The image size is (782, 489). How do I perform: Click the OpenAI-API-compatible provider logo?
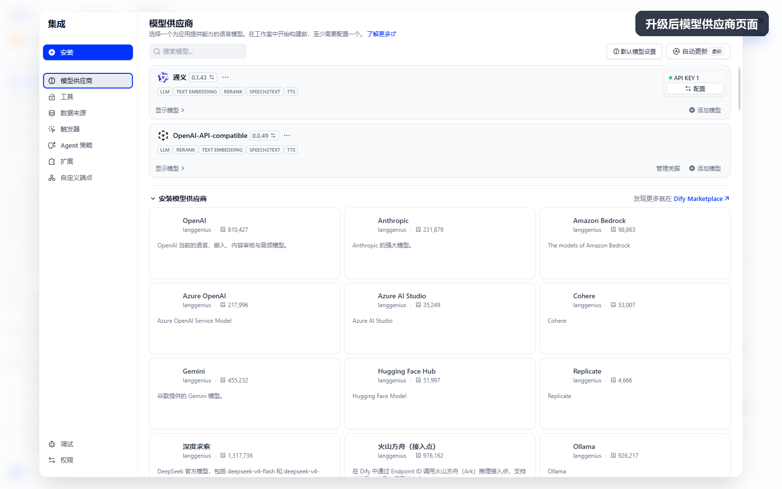[x=163, y=135]
